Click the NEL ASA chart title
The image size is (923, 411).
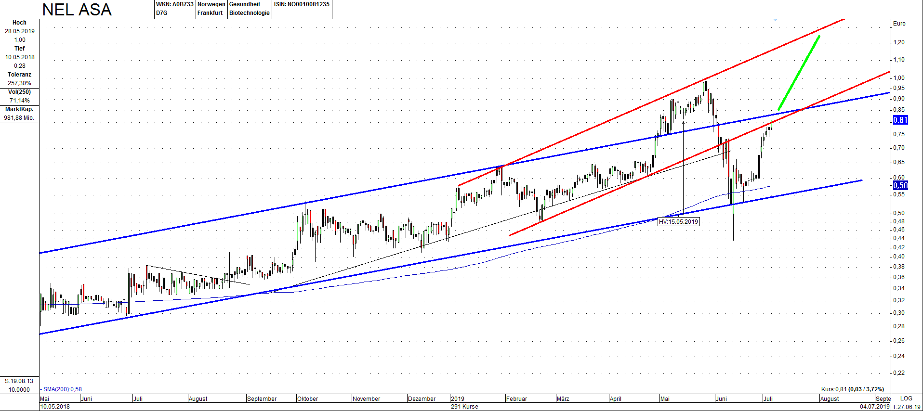point(77,10)
